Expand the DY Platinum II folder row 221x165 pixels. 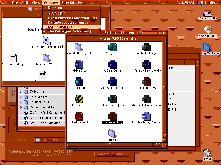(20, 92)
